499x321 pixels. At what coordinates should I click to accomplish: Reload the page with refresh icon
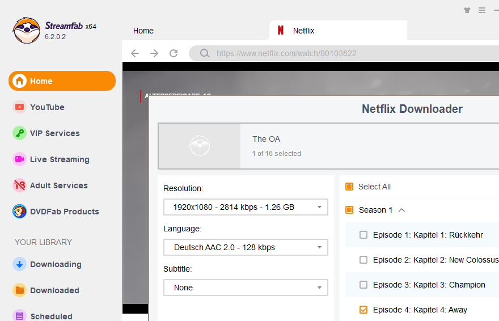click(x=174, y=53)
